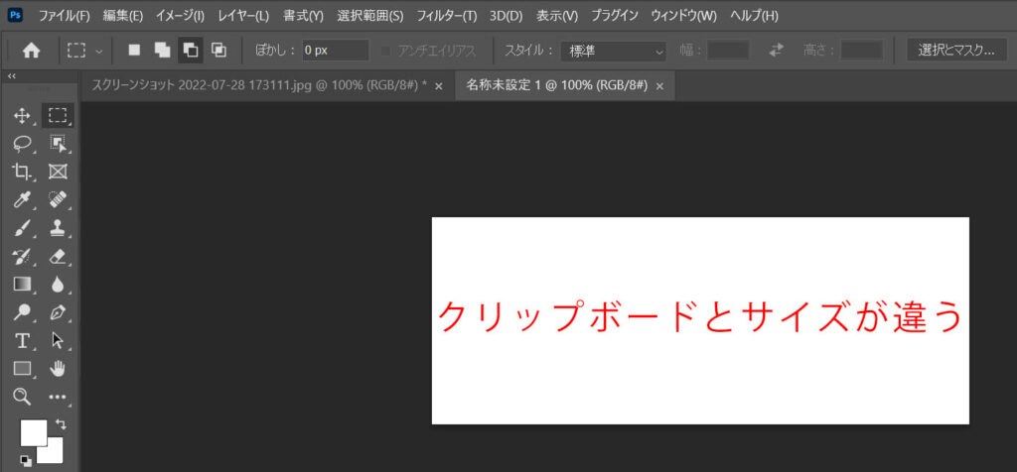
Task: Choose Intersect with Selection mode
Action: click(x=219, y=50)
